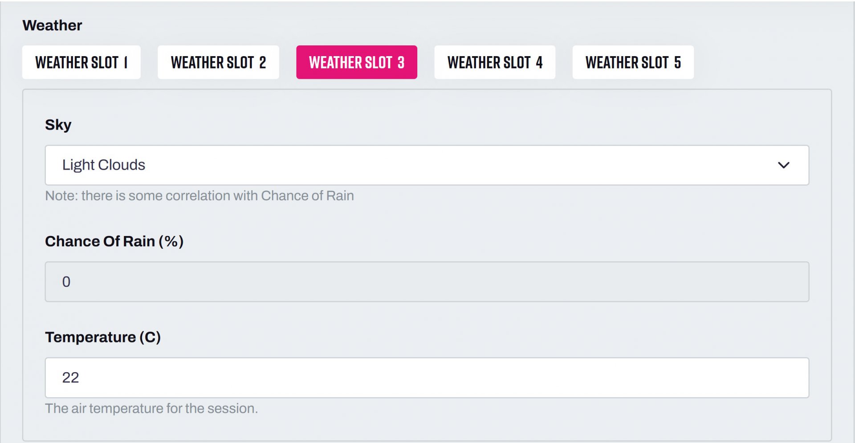
Task: Click the Chance Of Rain (%) label
Action: (x=114, y=241)
